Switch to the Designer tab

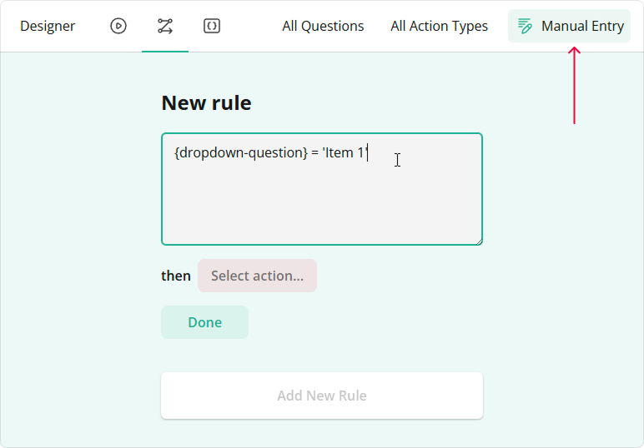tap(48, 26)
